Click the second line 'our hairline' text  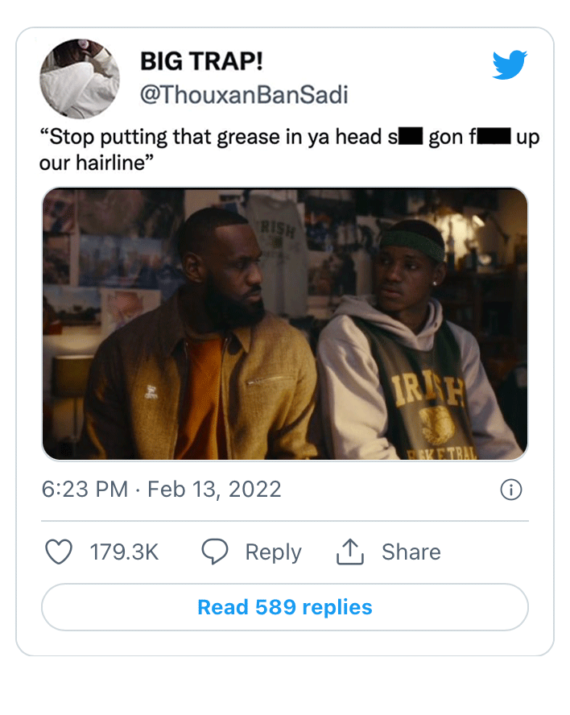click(x=97, y=163)
